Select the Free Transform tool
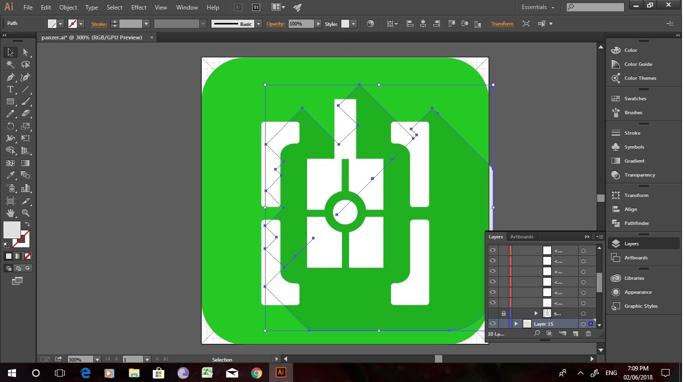684x382 pixels. [25, 138]
